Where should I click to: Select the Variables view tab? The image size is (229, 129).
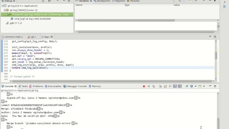(x=84, y=1)
